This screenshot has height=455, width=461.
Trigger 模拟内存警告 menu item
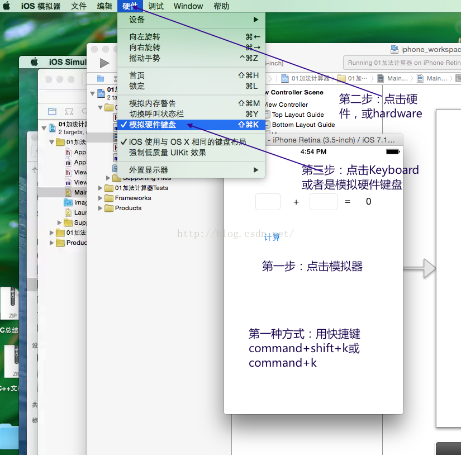coord(192,103)
